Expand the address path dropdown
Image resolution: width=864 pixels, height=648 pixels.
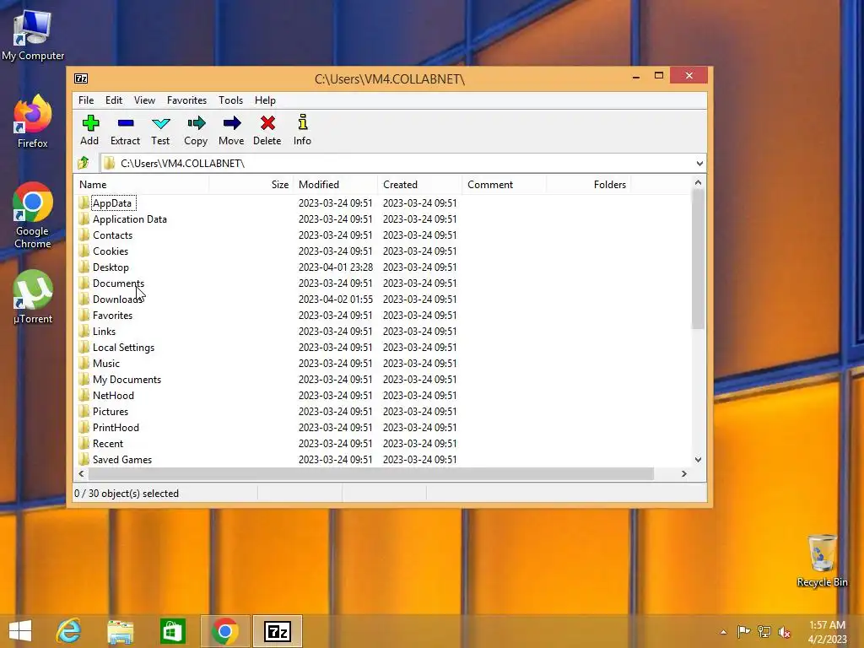click(699, 164)
